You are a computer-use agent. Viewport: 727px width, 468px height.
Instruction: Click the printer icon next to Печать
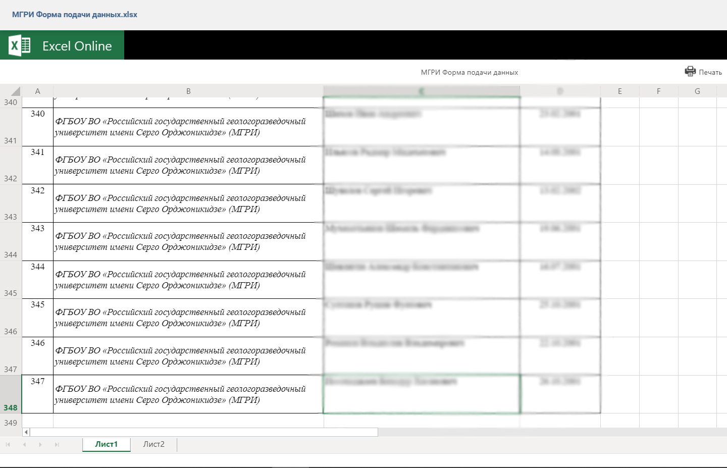(690, 72)
